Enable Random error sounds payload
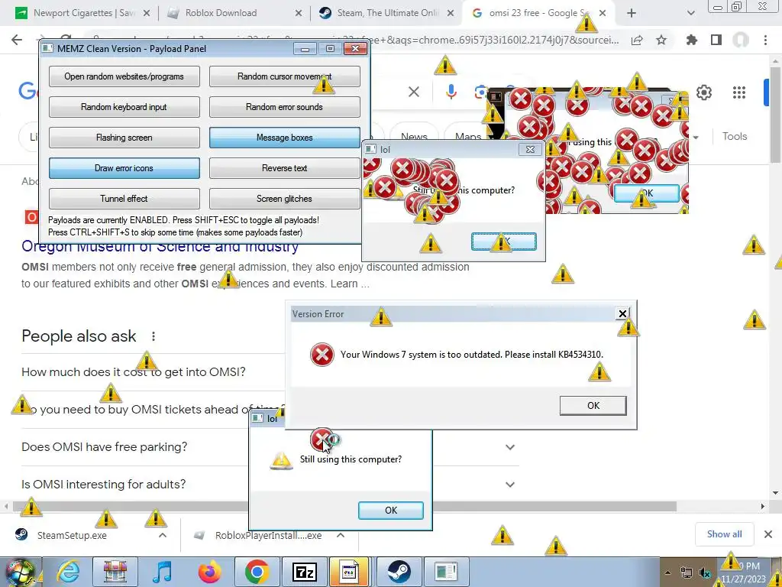 [x=284, y=107]
